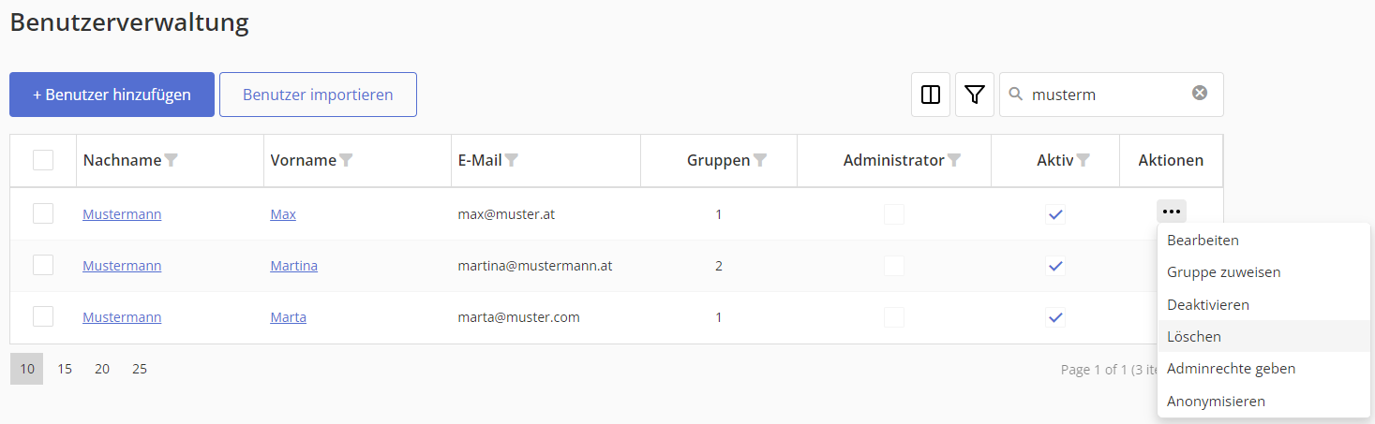
Task: Open the E-Mail column filter
Action: 512,160
